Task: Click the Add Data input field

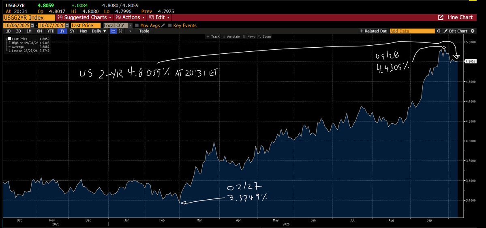Action: tap(412, 31)
